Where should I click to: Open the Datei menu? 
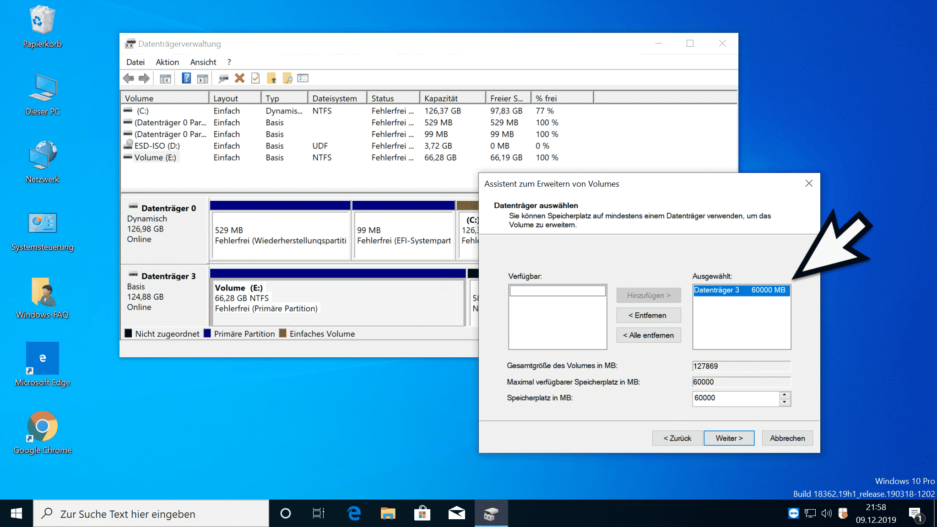[135, 62]
